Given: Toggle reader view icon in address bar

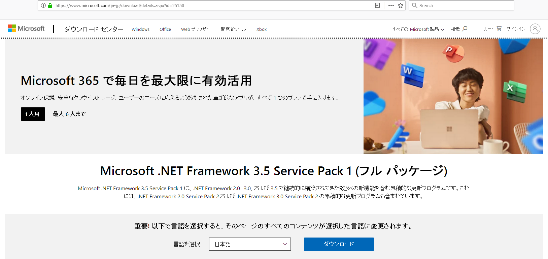Looking at the screenshot, I should (377, 5).
